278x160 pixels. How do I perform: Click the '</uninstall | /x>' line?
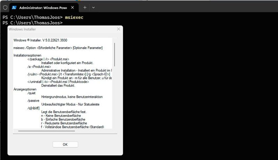58,82
